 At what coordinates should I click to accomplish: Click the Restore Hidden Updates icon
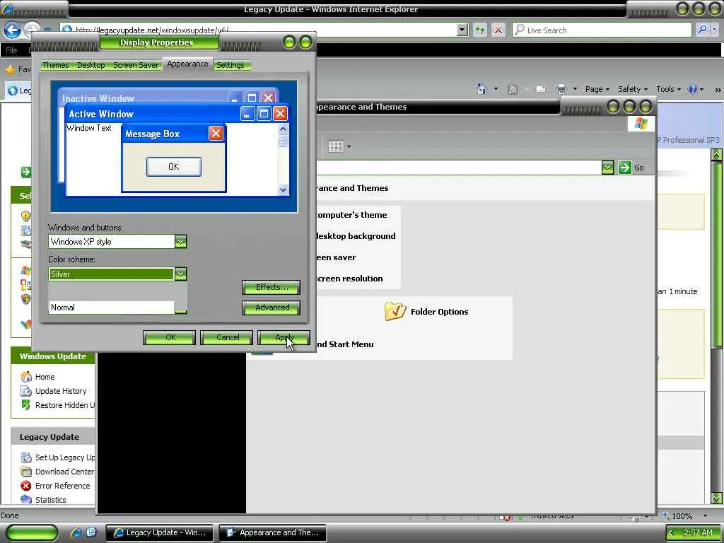[26, 405]
